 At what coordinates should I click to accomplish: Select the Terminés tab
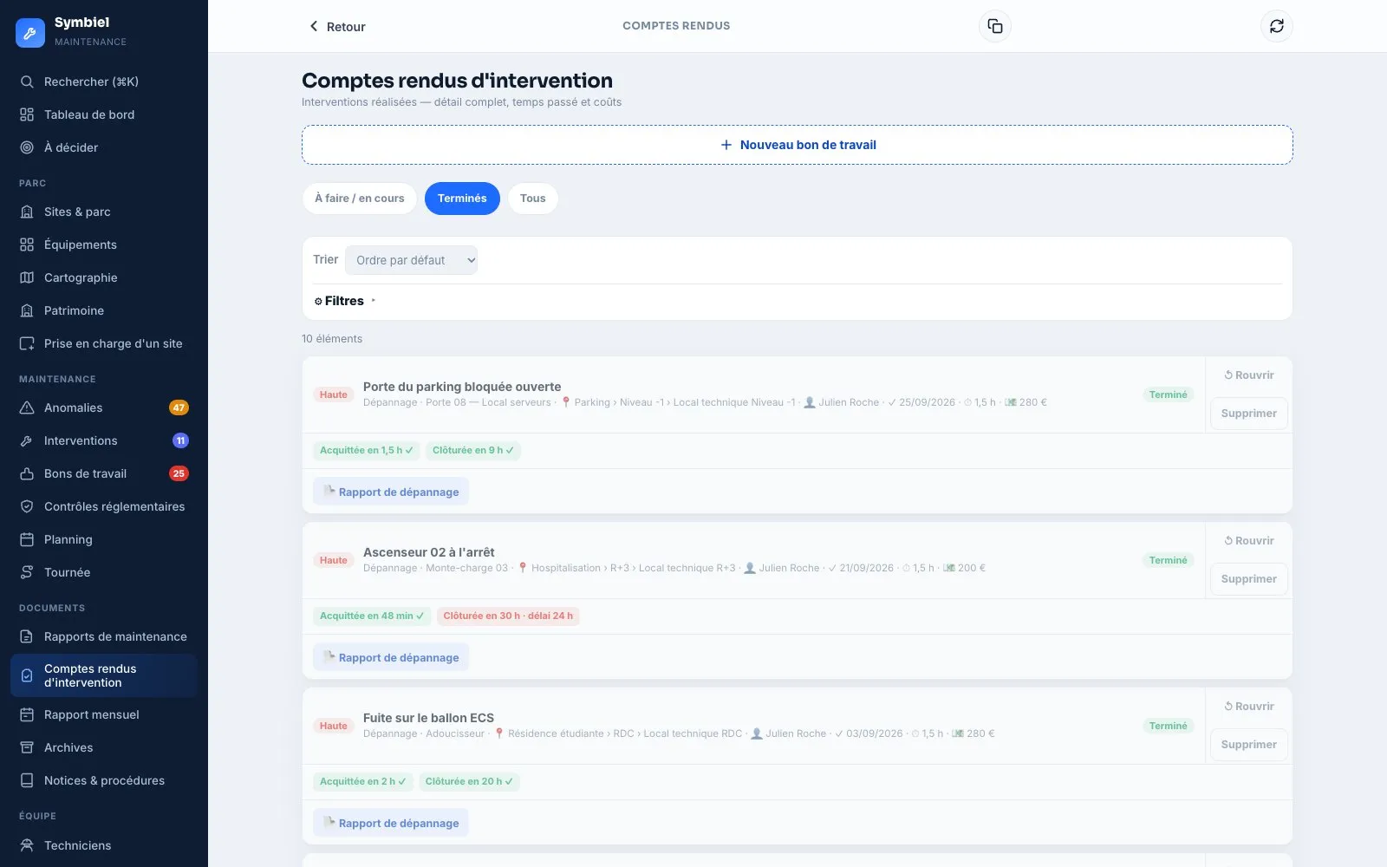click(462, 199)
